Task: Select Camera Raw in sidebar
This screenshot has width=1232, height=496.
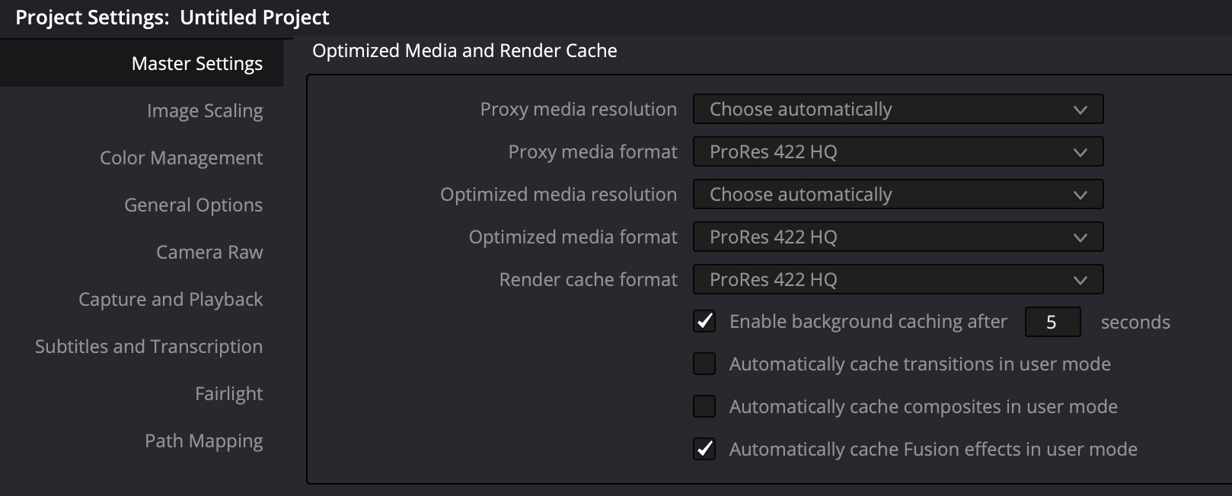Action: pyautogui.click(x=209, y=252)
